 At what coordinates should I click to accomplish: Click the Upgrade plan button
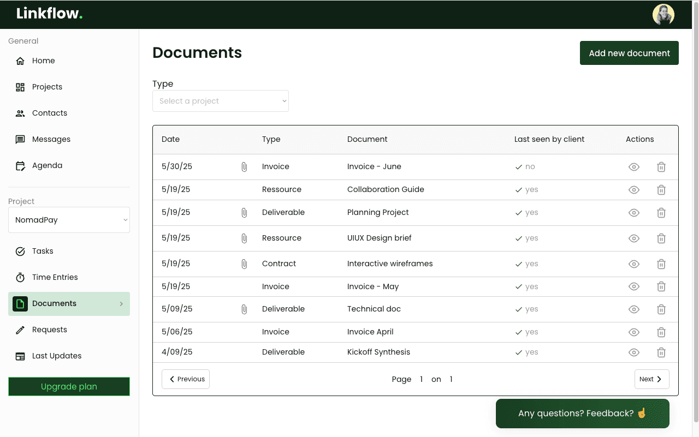point(69,386)
